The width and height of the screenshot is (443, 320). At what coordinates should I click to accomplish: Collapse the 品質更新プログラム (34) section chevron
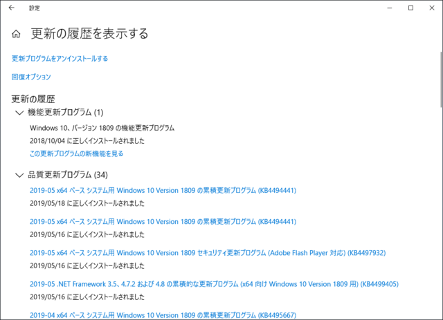pos(19,176)
